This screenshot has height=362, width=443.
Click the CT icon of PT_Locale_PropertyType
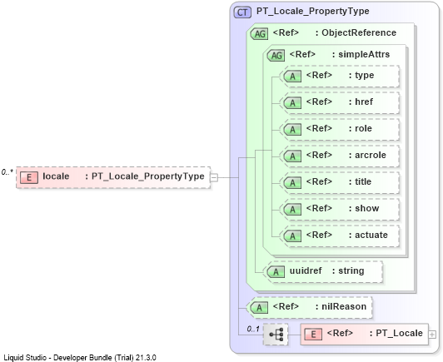pos(242,12)
